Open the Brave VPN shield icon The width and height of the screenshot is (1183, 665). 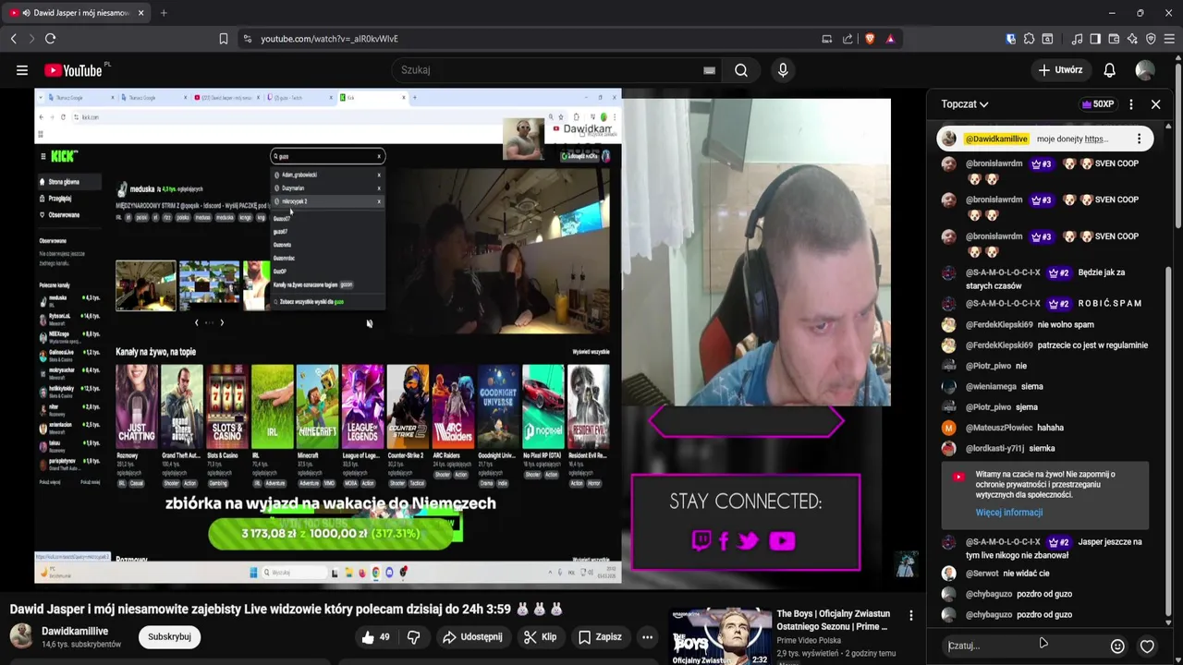coord(1151,39)
